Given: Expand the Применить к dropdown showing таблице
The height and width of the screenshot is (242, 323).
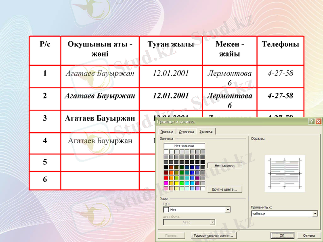Looking at the screenshot, I should tap(316, 214).
